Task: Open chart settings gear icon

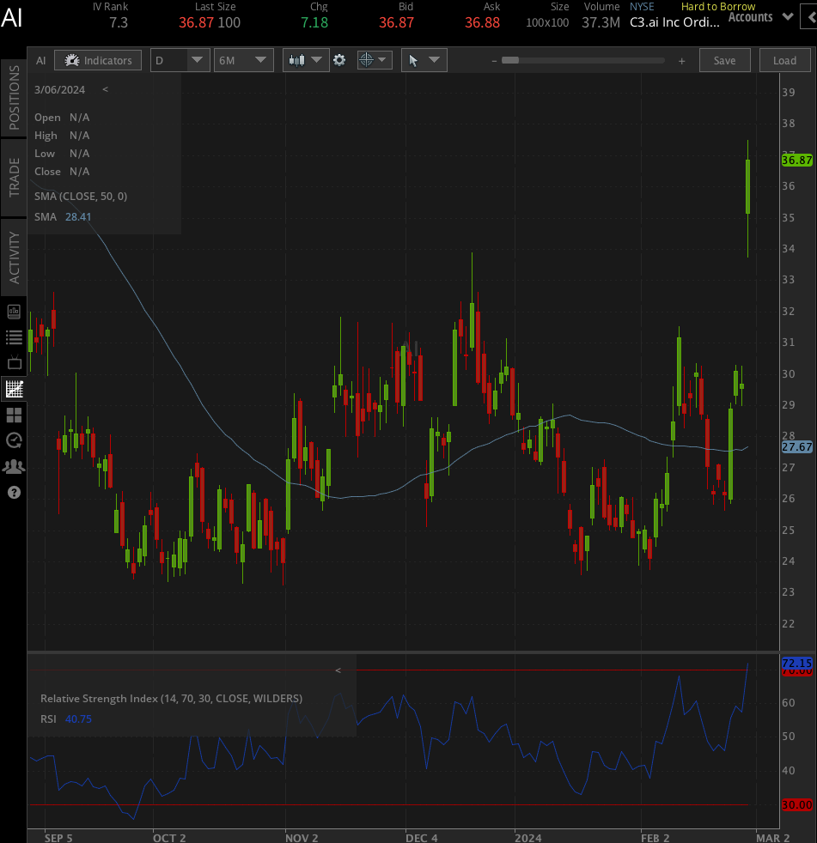Action: click(x=339, y=60)
